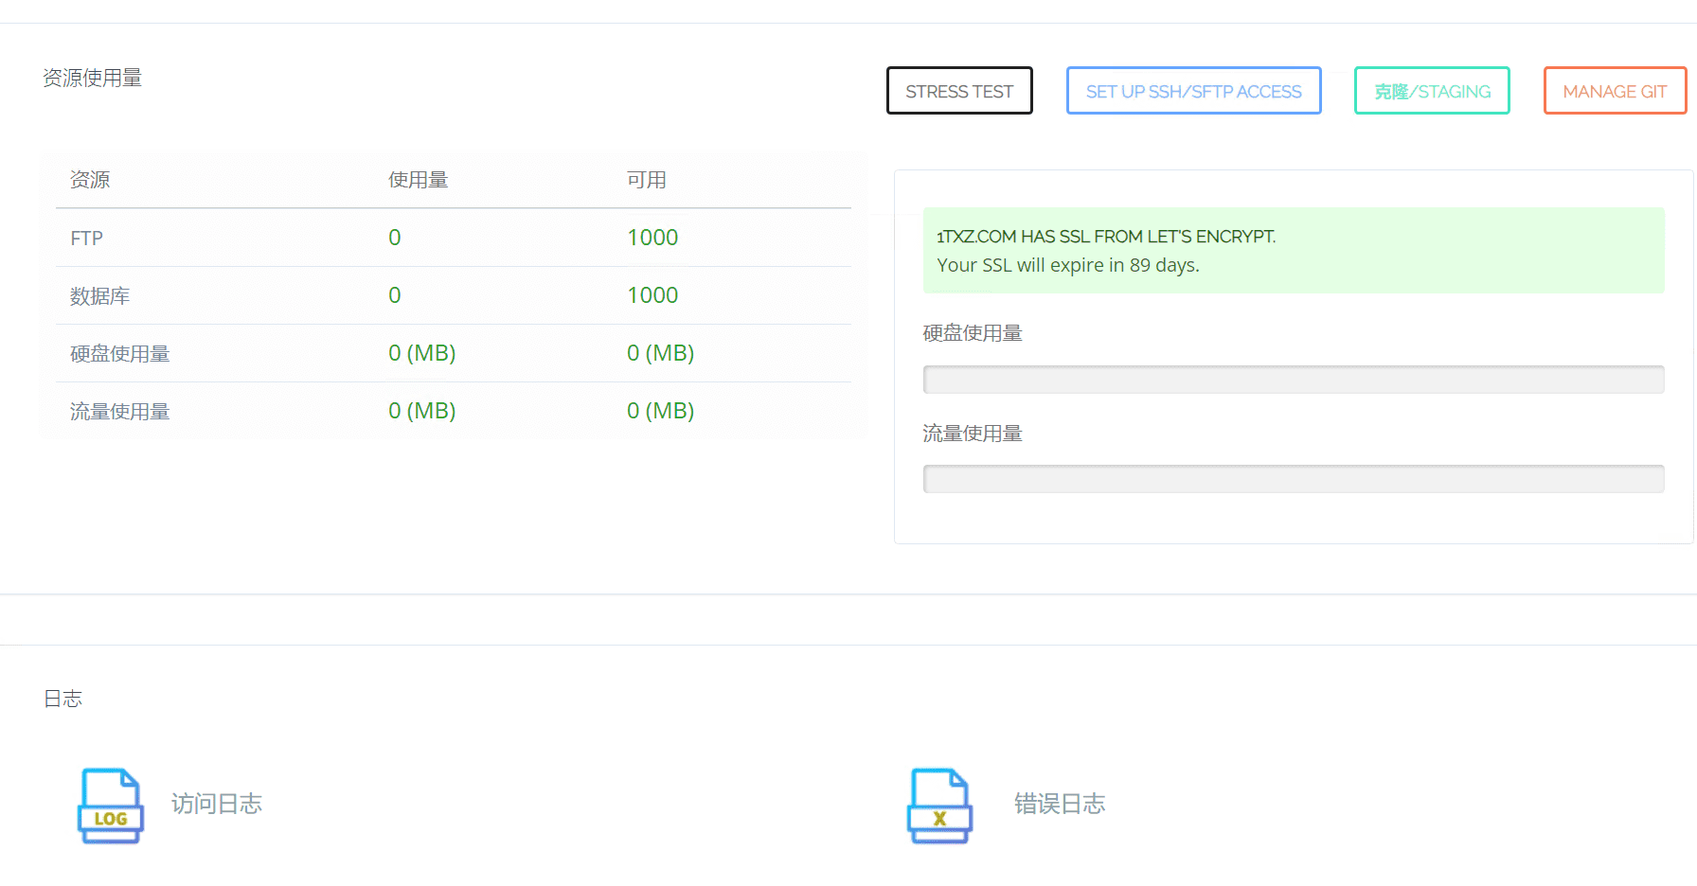Start a STRESS TEST
Image resolution: width=1697 pixels, height=886 pixels.
[x=958, y=90]
